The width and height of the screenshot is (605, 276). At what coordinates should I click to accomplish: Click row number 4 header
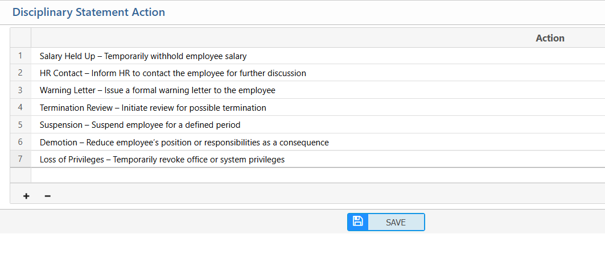point(20,107)
